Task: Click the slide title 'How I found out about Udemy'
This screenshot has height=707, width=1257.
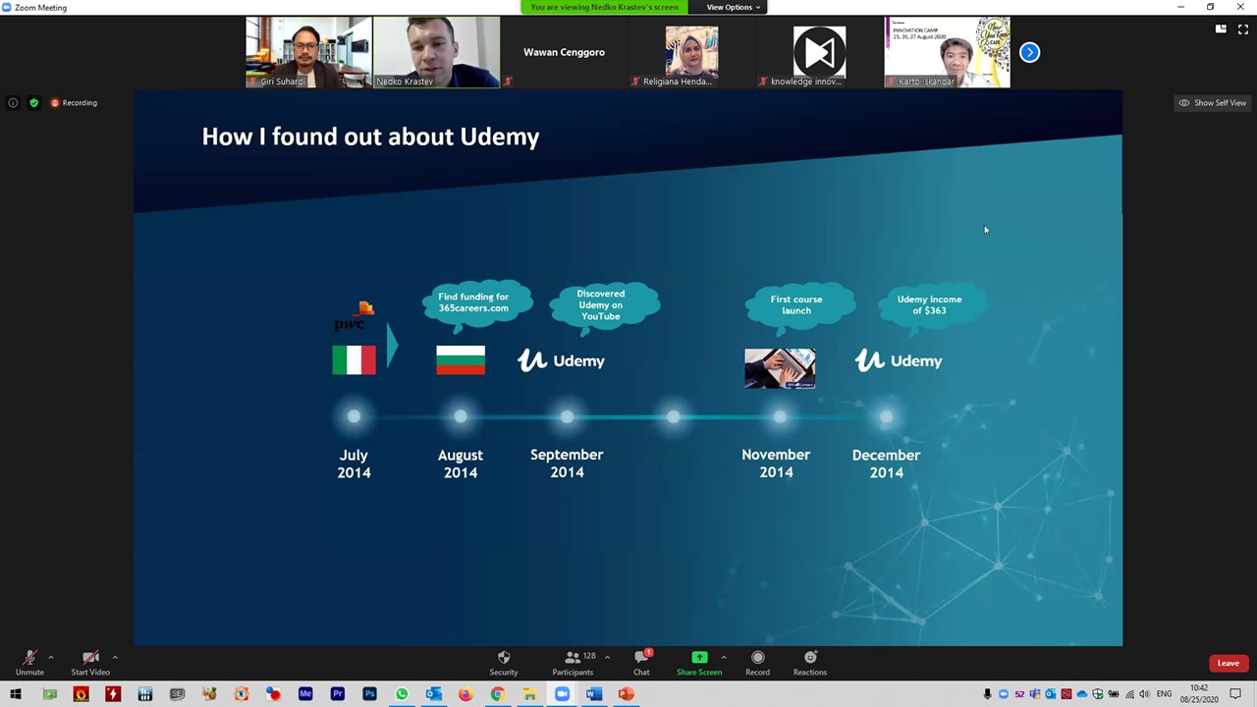Action: [370, 136]
